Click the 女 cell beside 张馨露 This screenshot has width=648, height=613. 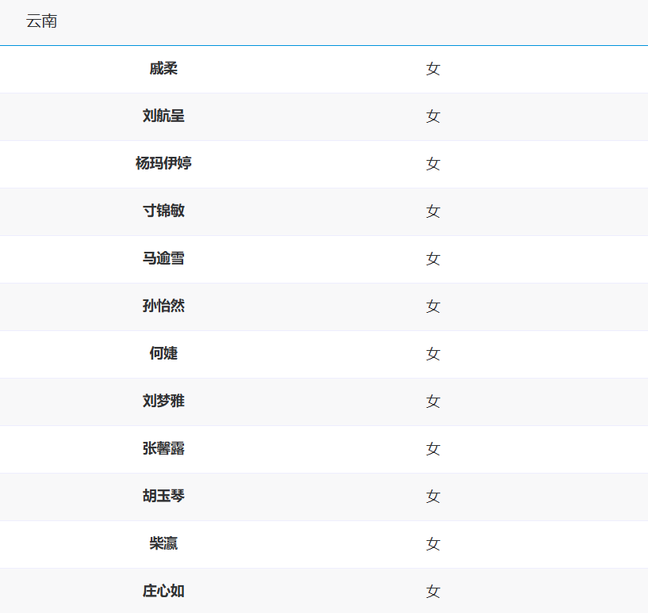(x=433, y=449)
